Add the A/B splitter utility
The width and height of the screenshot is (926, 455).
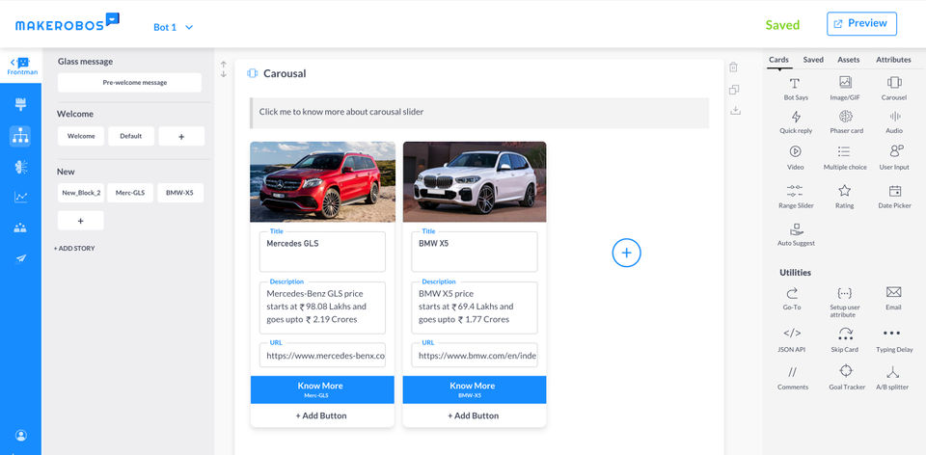coord(892,378)
